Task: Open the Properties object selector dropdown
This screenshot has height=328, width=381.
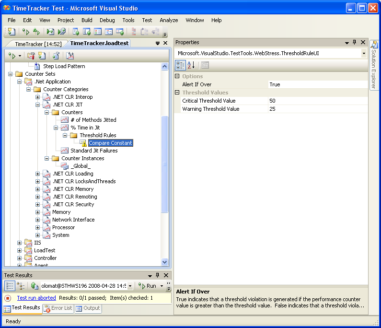Action: (x=364, y=54)
